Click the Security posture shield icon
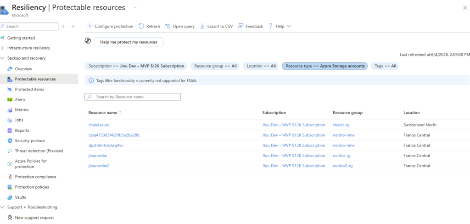 [x=10, y=140]
